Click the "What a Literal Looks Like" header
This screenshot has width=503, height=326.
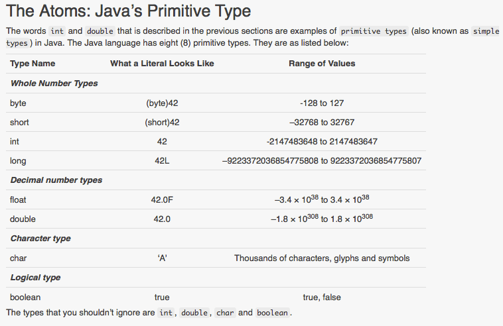pos(162,64)
